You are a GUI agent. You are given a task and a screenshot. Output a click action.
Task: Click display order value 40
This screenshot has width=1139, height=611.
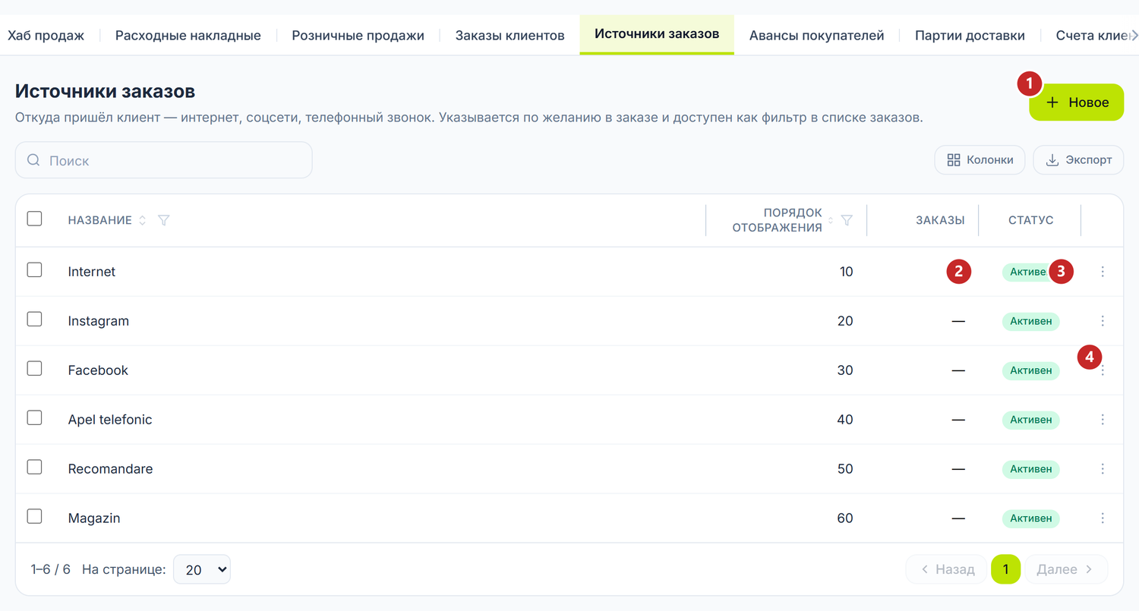click(844, 420)
